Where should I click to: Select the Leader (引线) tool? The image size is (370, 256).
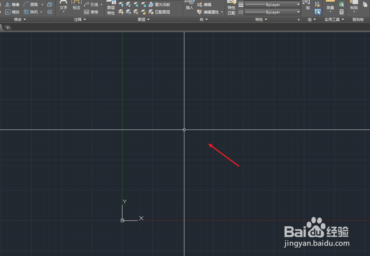(x=91, y=4)
